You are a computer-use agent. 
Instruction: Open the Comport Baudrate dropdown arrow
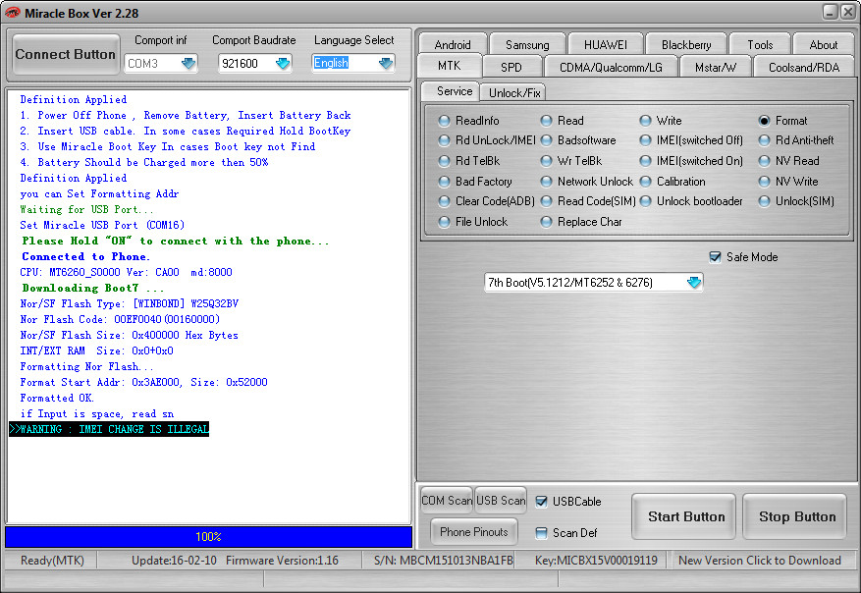(x=283, y=63)
